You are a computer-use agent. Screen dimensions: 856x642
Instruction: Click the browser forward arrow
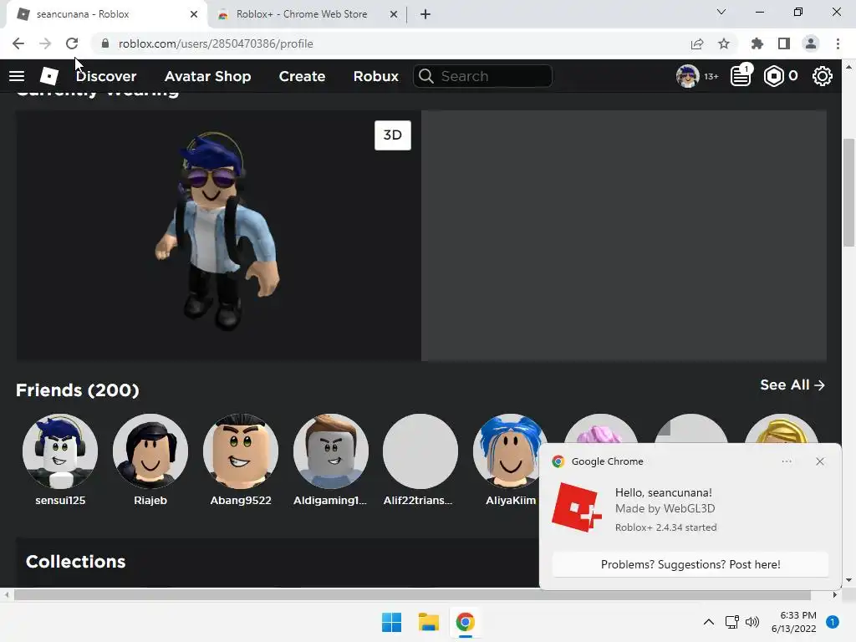pyautogui.click(x=45, y=43)
